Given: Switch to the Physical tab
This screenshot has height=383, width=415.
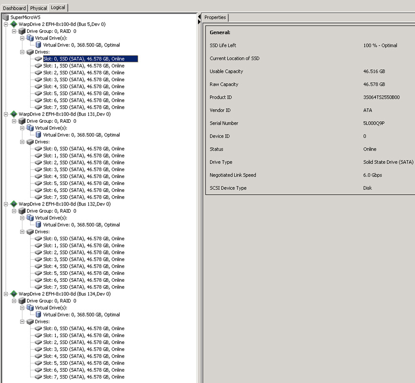Looking at the screenshot, I should click(x=39, y=8).
